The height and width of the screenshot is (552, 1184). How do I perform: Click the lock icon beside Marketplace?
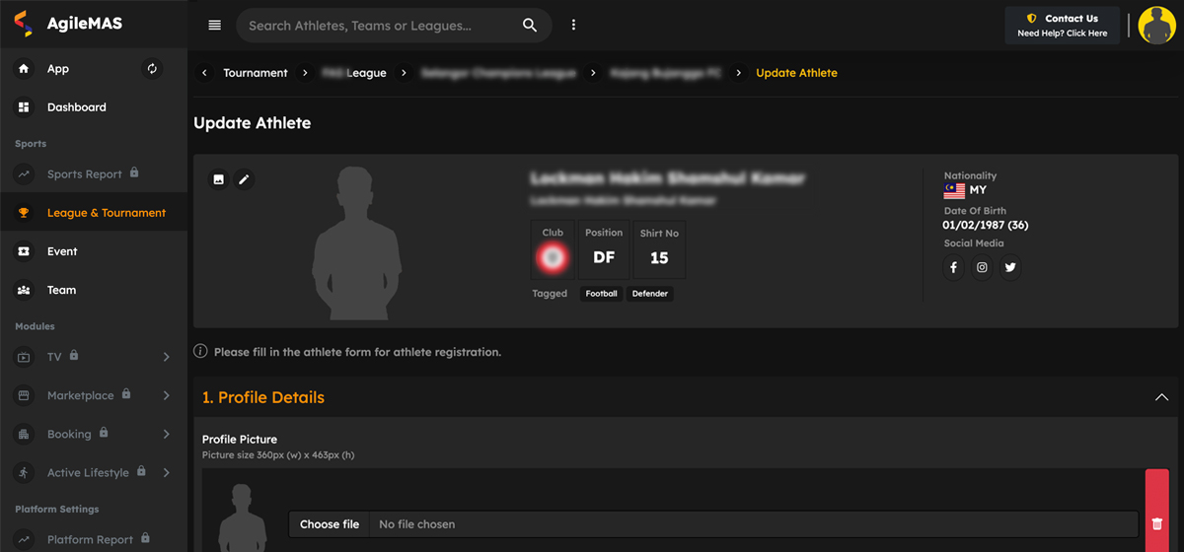pos(126,394)
